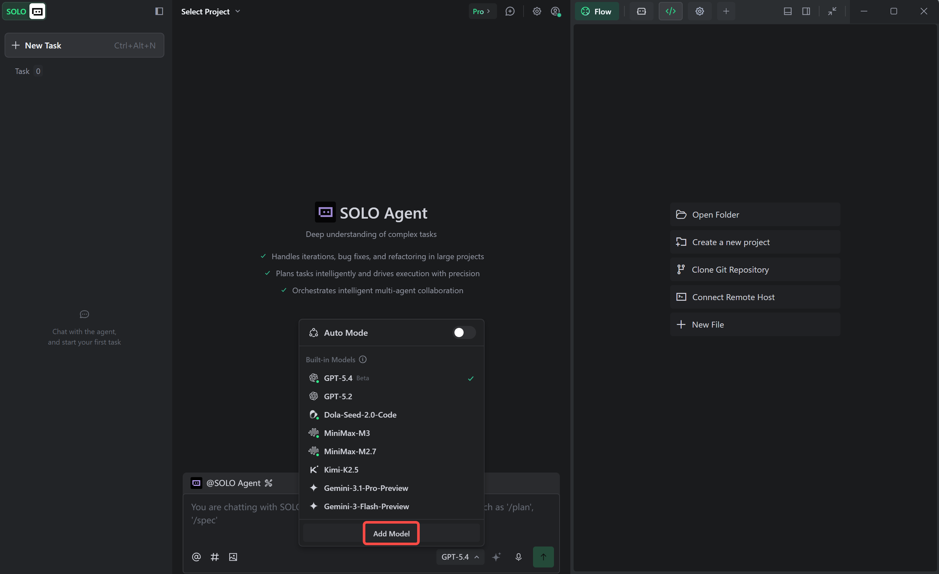
Task: Click the @ mention icon
Action: [x=196, y=556]
